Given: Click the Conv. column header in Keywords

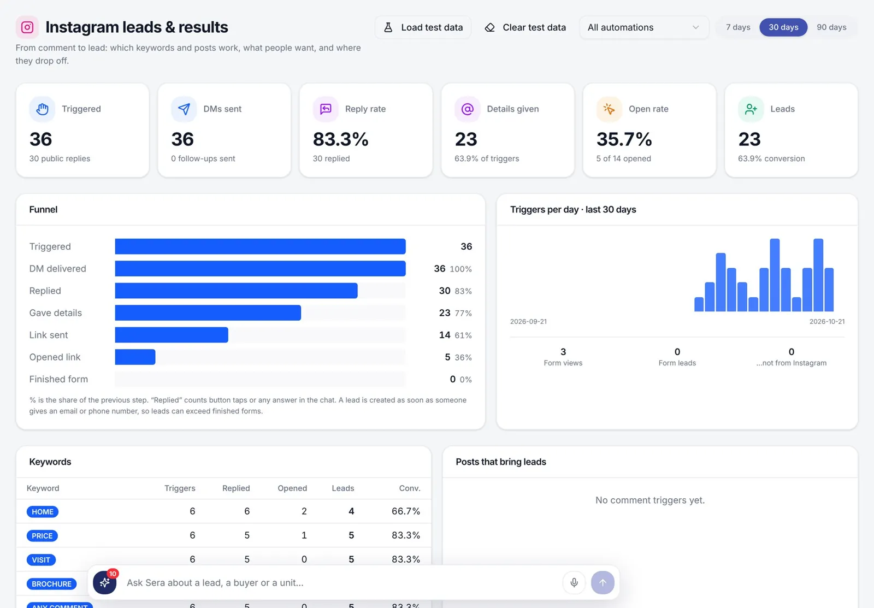Looking at the screenshot, I should click(409, 488).
